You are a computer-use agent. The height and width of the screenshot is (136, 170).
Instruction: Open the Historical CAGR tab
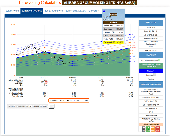75,11
